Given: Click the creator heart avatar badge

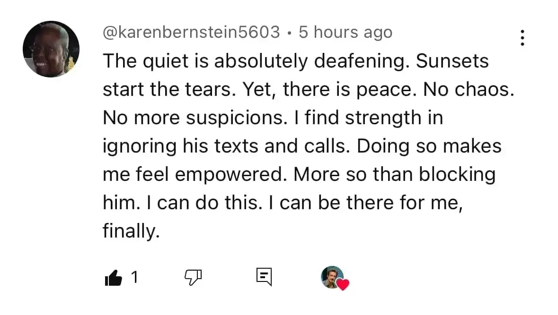Looking at the screenshot, I should (332, 276).
